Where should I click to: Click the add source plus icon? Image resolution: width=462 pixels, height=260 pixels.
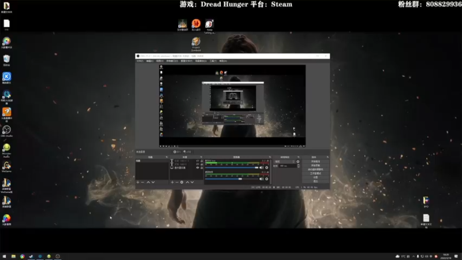point(172,183)
